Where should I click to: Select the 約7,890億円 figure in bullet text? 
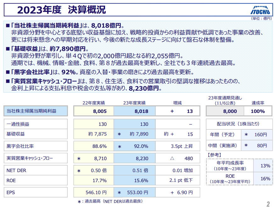68,49
